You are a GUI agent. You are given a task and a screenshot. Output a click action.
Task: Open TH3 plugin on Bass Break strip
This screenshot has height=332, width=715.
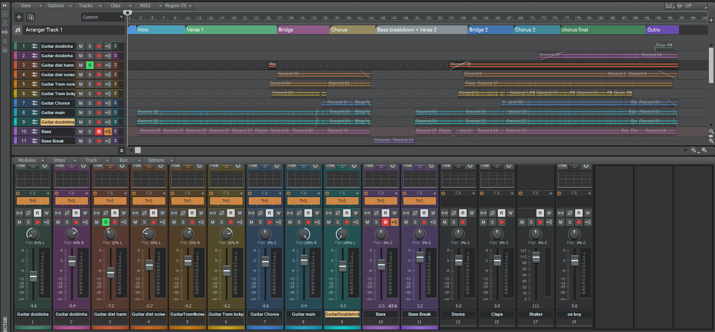coord(419,201)
